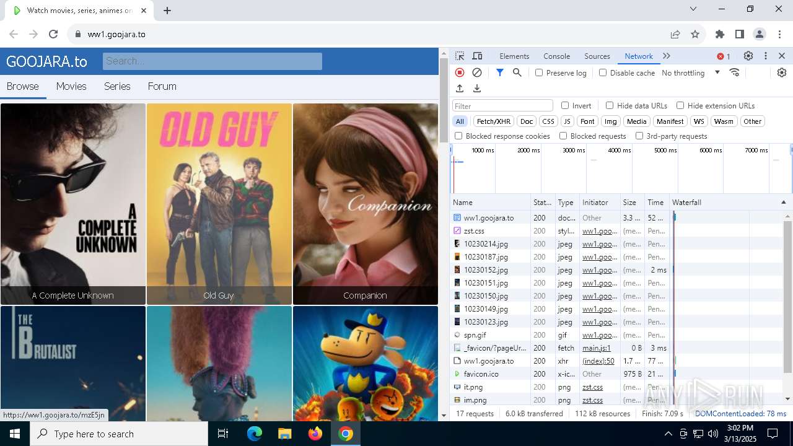Viewport: 793px width, 446px height.
Task: Import HAR file upload icon
Action: coord(460,89)
